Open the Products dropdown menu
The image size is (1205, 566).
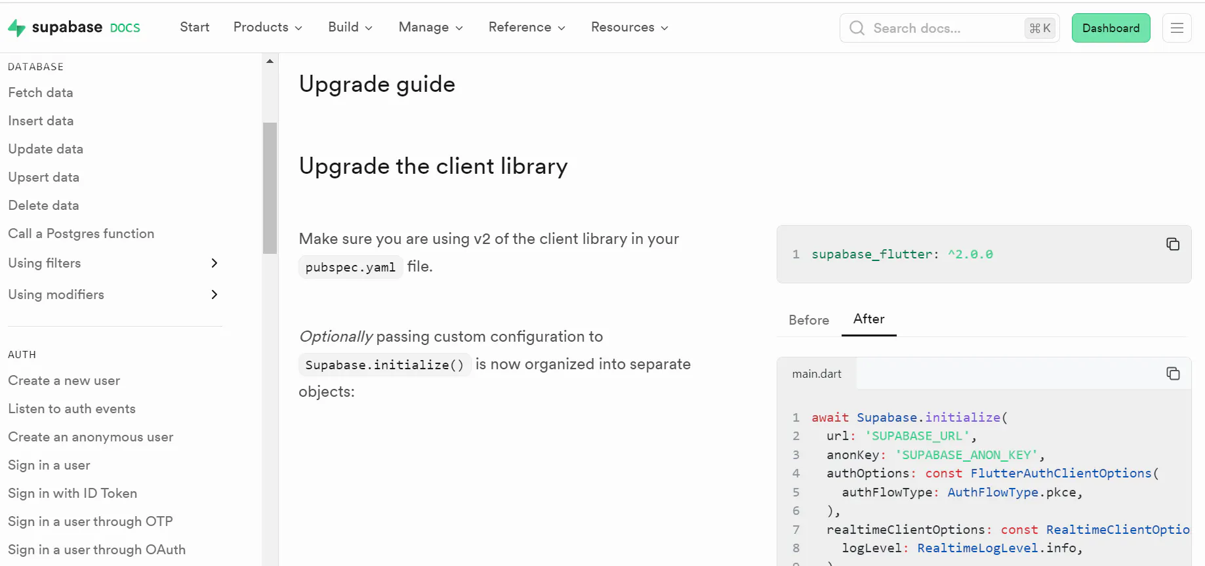(268, 27)
